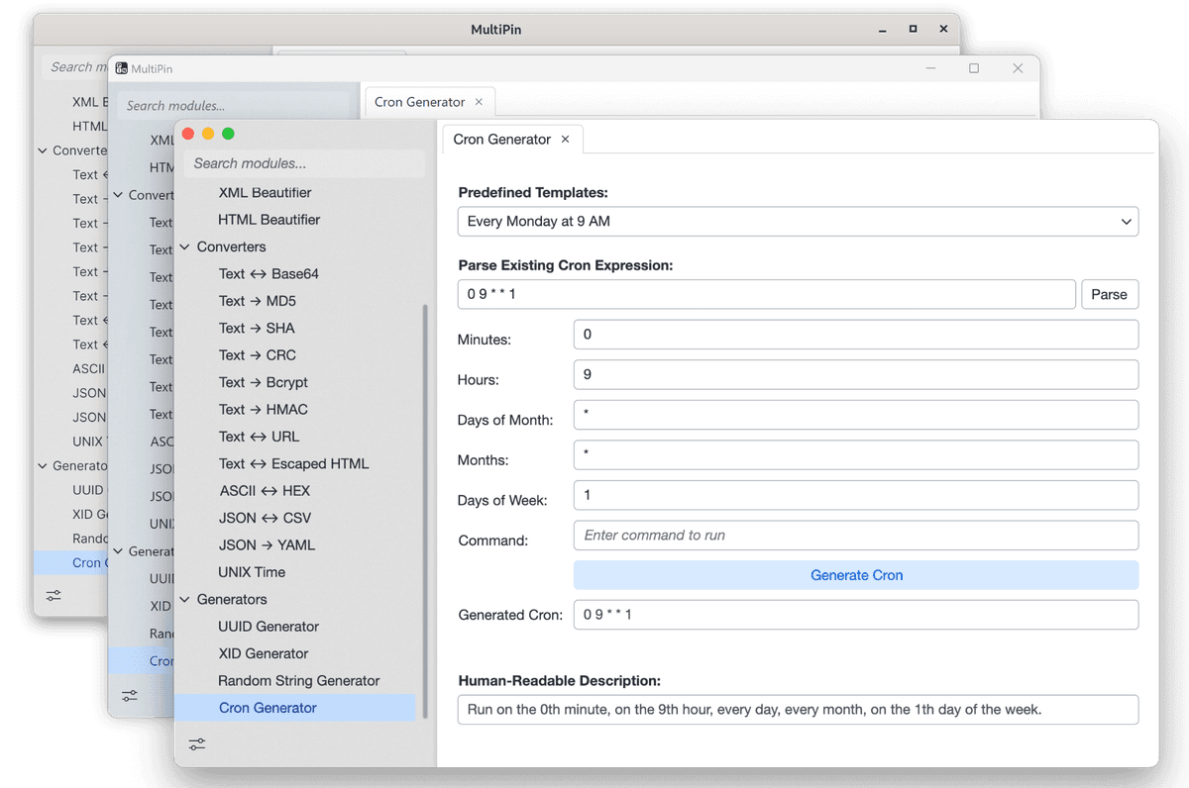Open settings sliders icon in front sidebar
Screen dimensions: 1189x788
coord(197,744)
